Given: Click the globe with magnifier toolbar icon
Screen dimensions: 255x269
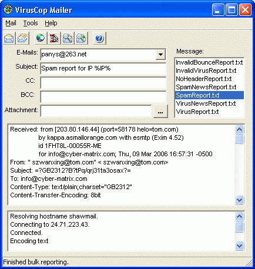Looking at the screenshot, I should [41, 38].
